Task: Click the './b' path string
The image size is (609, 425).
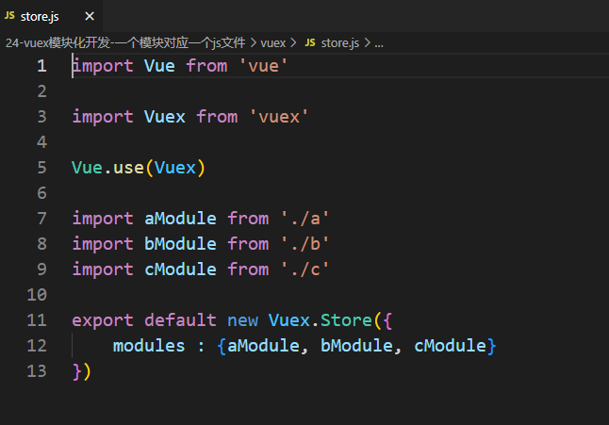Action: click(x=304, y=244)
